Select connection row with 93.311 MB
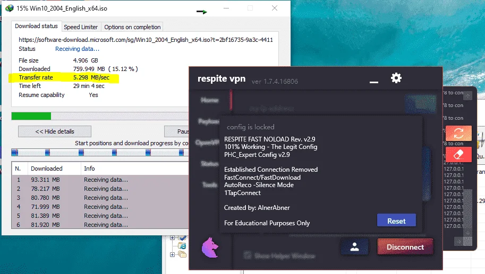The image size is (485, 274). [x=100, y=180]
